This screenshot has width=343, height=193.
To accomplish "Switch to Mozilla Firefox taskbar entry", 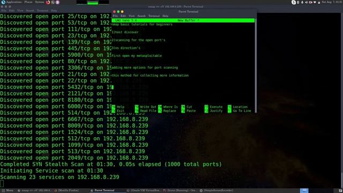I will pyautogui.click(x=66, y=191).
